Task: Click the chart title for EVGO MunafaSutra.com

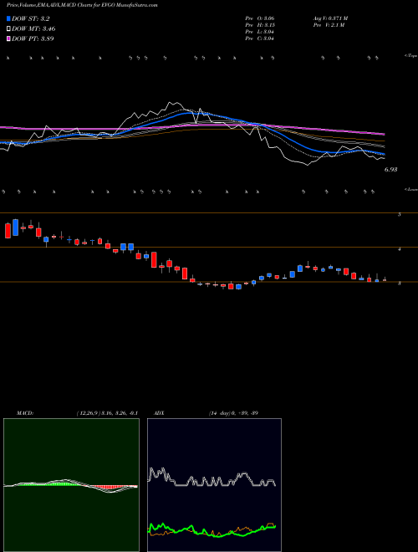Action: pyautogui.click(x=82, y=5)
